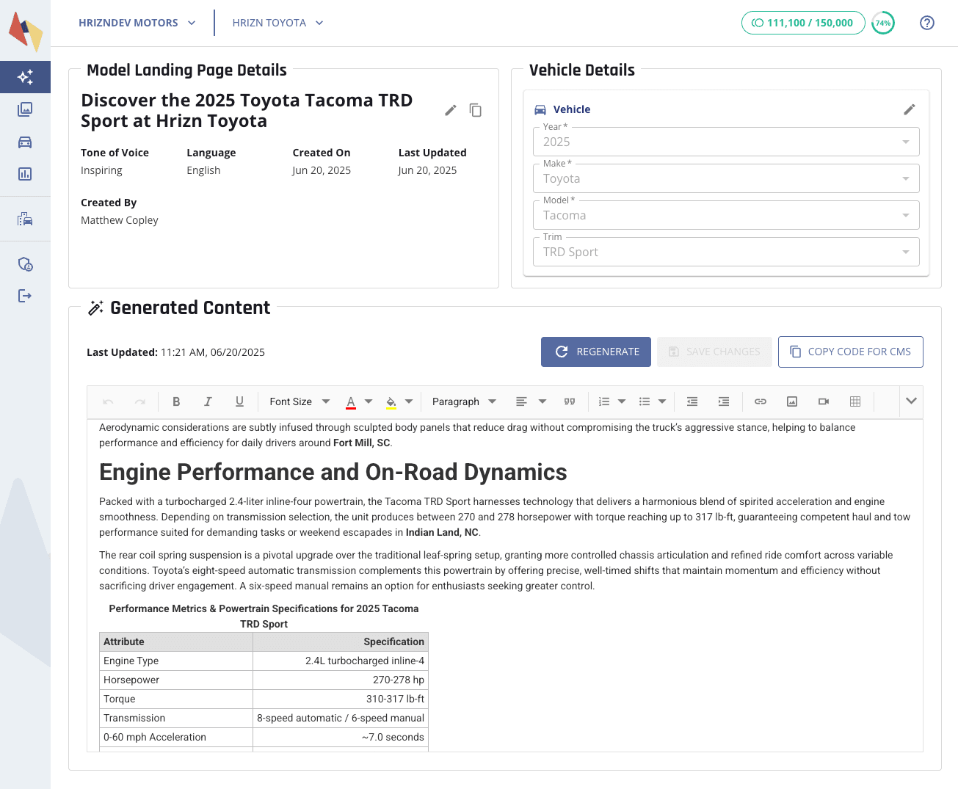
Task: Toggle bold formatting
Action: click(x=176, y=401)
